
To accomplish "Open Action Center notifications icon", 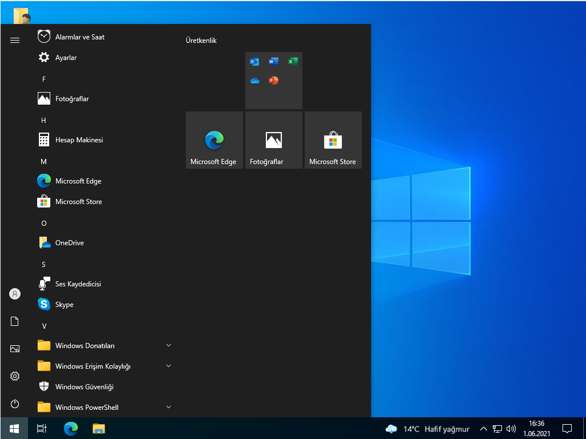I will [x=567, y=429].
